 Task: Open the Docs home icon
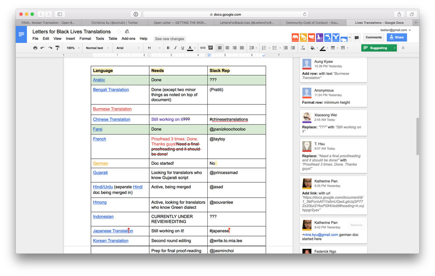[21, 35]
